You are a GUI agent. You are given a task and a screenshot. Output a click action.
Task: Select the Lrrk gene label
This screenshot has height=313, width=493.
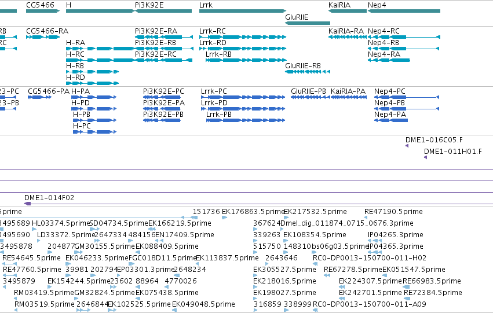coord(206,5)
